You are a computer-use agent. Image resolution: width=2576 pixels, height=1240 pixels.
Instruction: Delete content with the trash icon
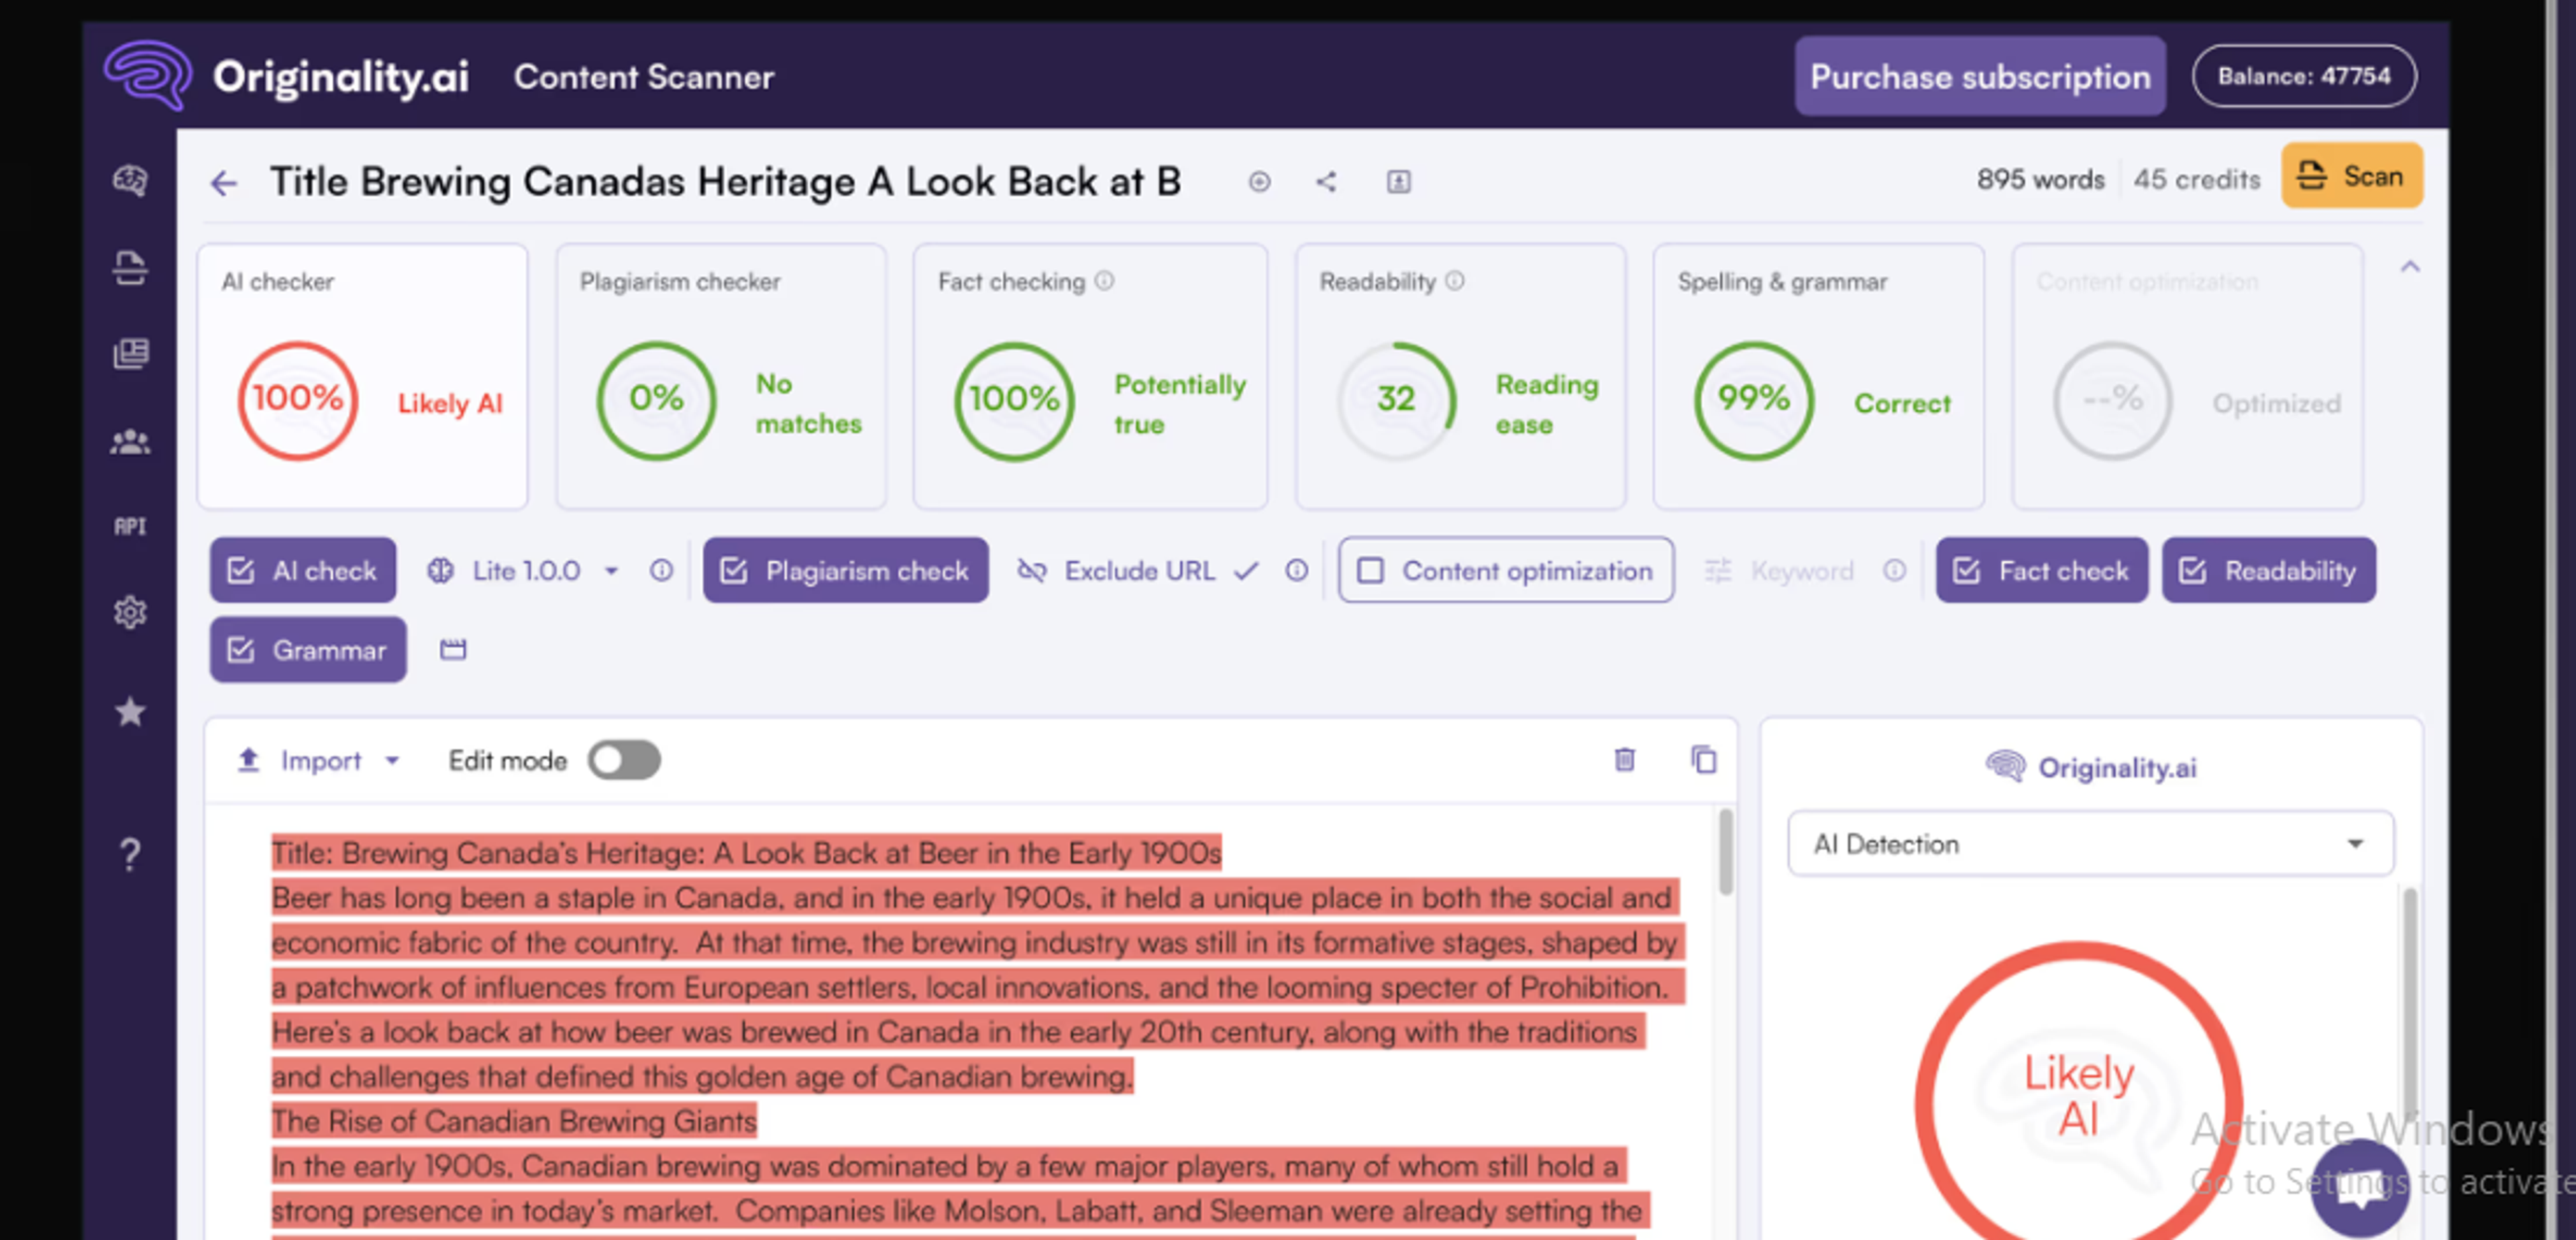[1625, 760]
